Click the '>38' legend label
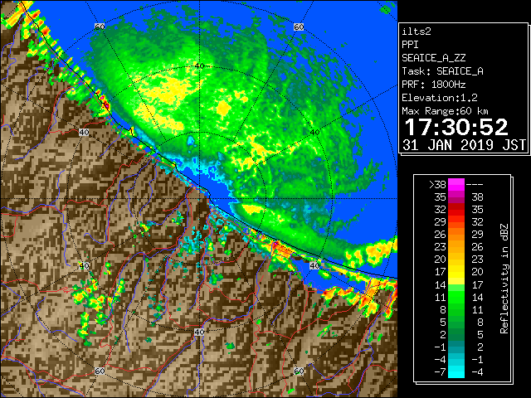The height and width of the screenshot is (398, 531). (x=437, y=185)
